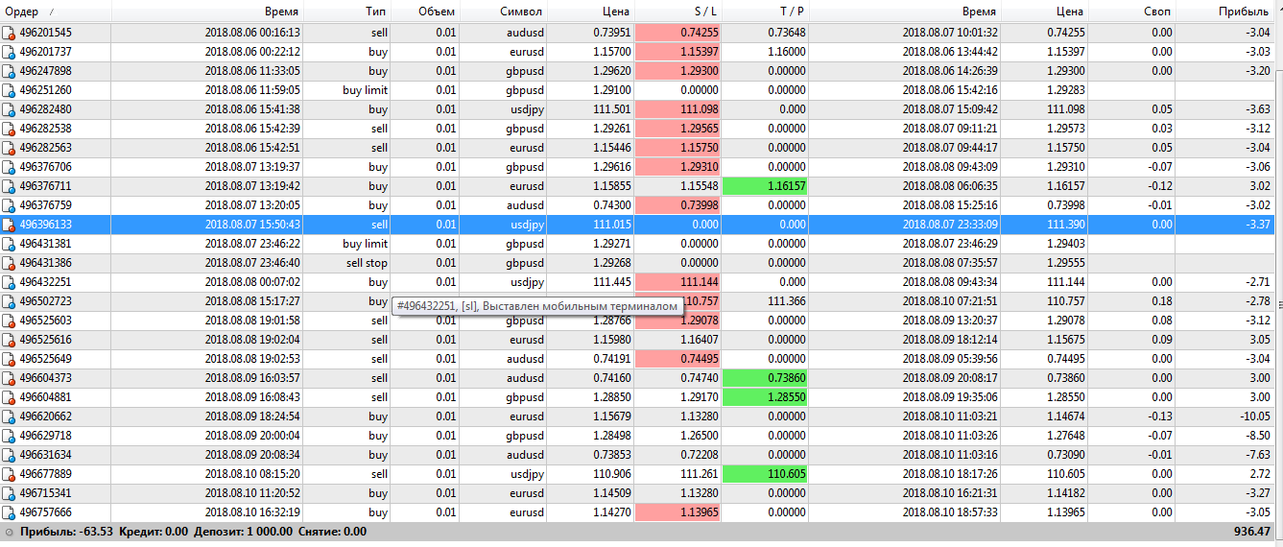This screenshot has width=1283, height=547.
Task: Click the order icon for 496376711
Action: coord(9,186)
